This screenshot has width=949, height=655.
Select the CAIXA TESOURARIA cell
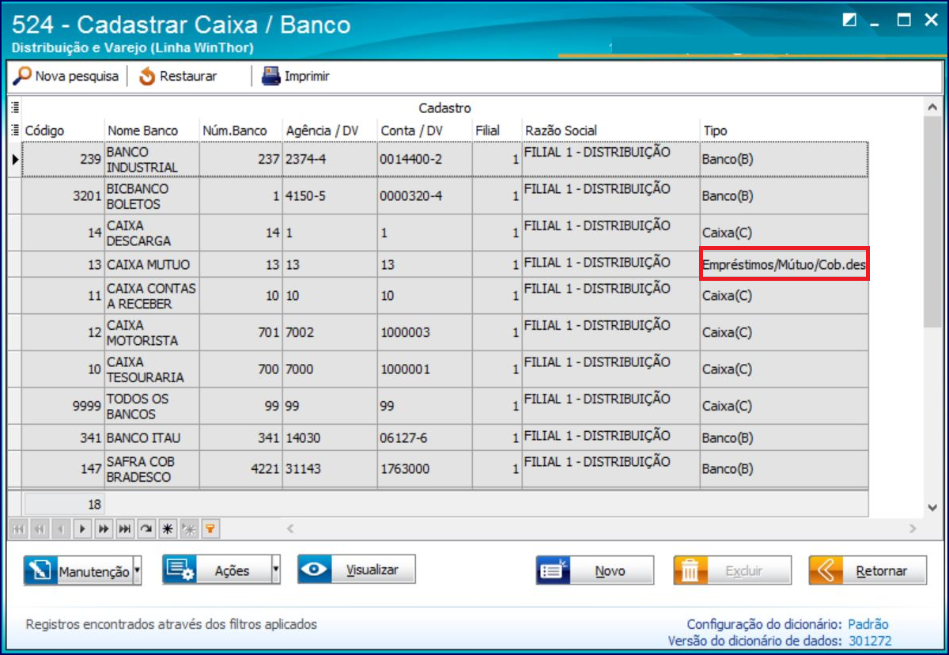(152, 369)
